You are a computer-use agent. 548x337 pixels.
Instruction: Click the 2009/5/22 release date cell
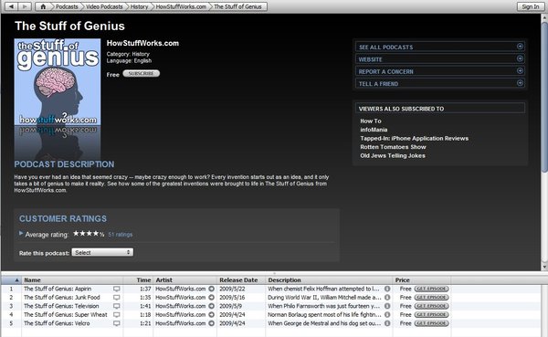(232, 289)
